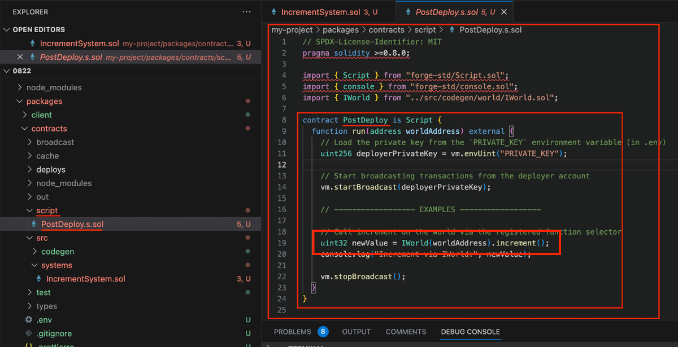Close PostDeploy.s.sol in Open Editors list
678x347 pixels.
coord(20,57)
